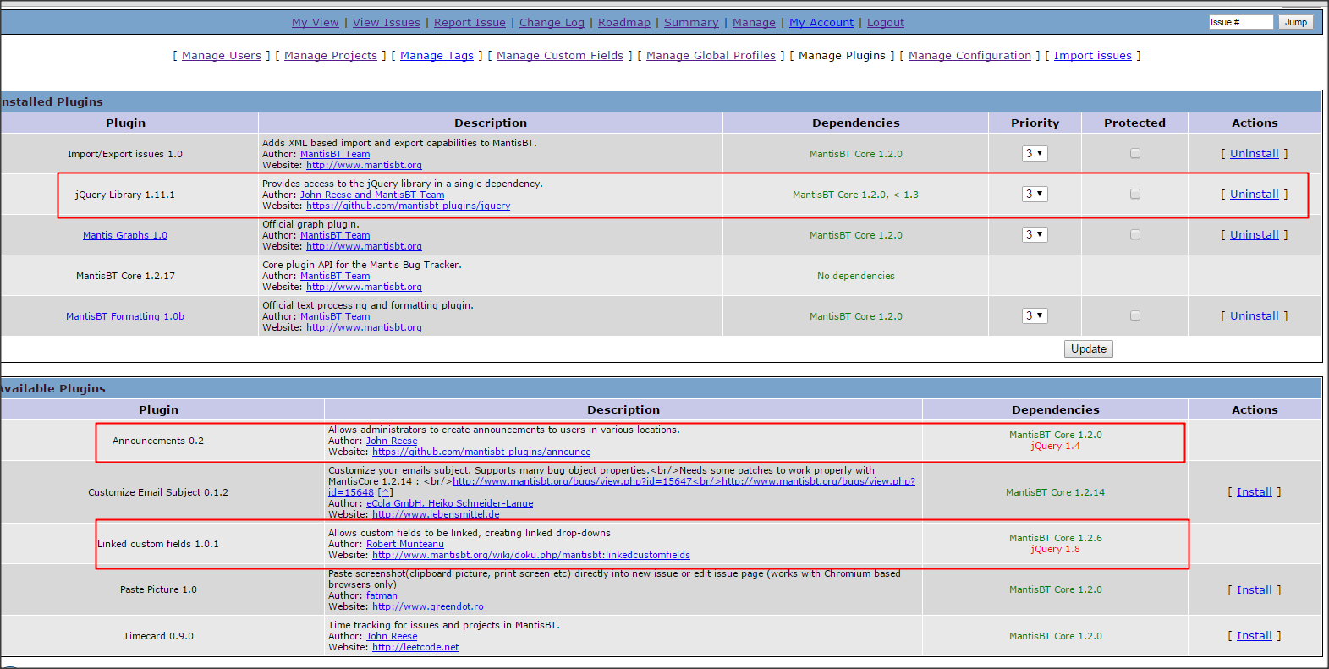Click the 'jQuery 1.8' dependency text
This screenshot has width=1329, height=669.
click(x=1055, y=550)
